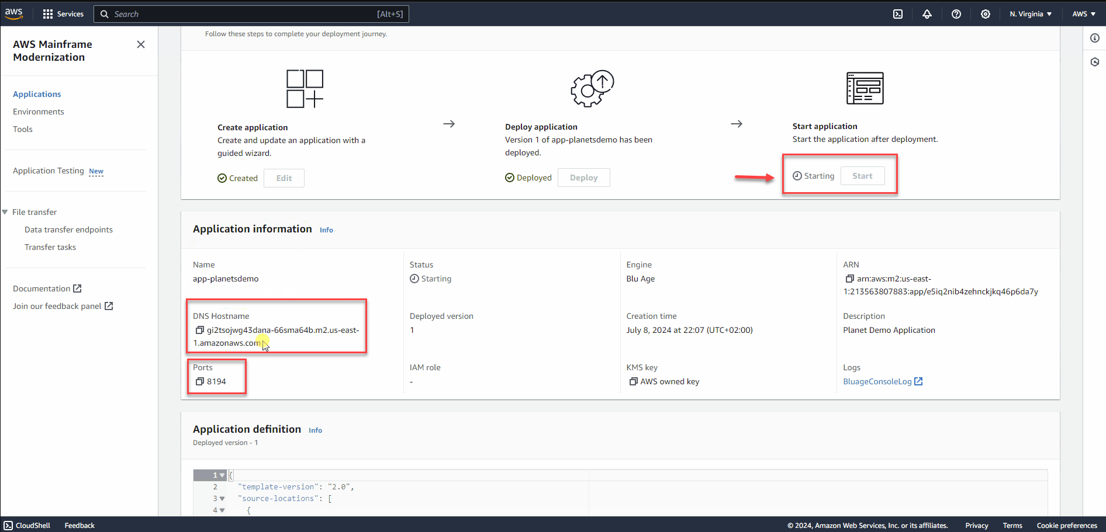Copy the ARN value
The image size is (1106, 532).
click(849, 279)
